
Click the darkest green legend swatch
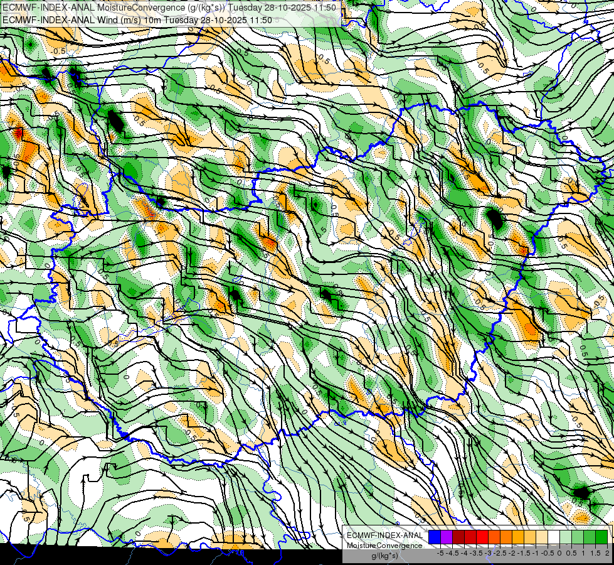tap(601, 537)
